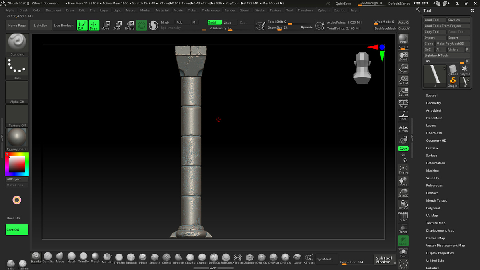Open the Xpose icon in right shelf
The image size is (480, 270).
point(403,264)
